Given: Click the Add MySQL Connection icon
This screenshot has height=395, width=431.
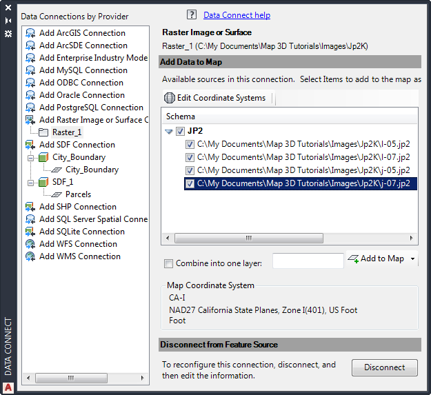Looking at the screenshot, I should pos(30,70).
